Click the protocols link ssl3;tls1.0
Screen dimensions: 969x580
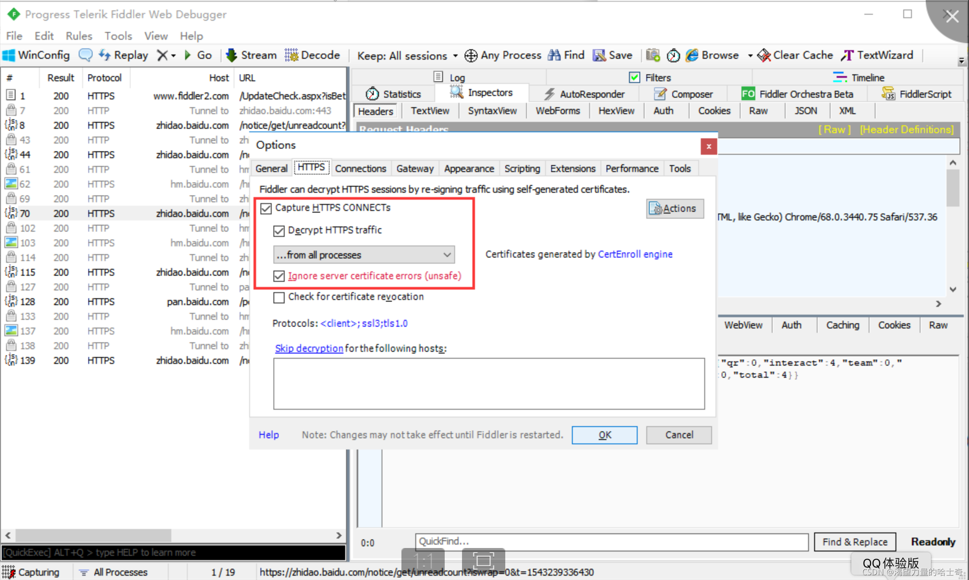[364, 323]
